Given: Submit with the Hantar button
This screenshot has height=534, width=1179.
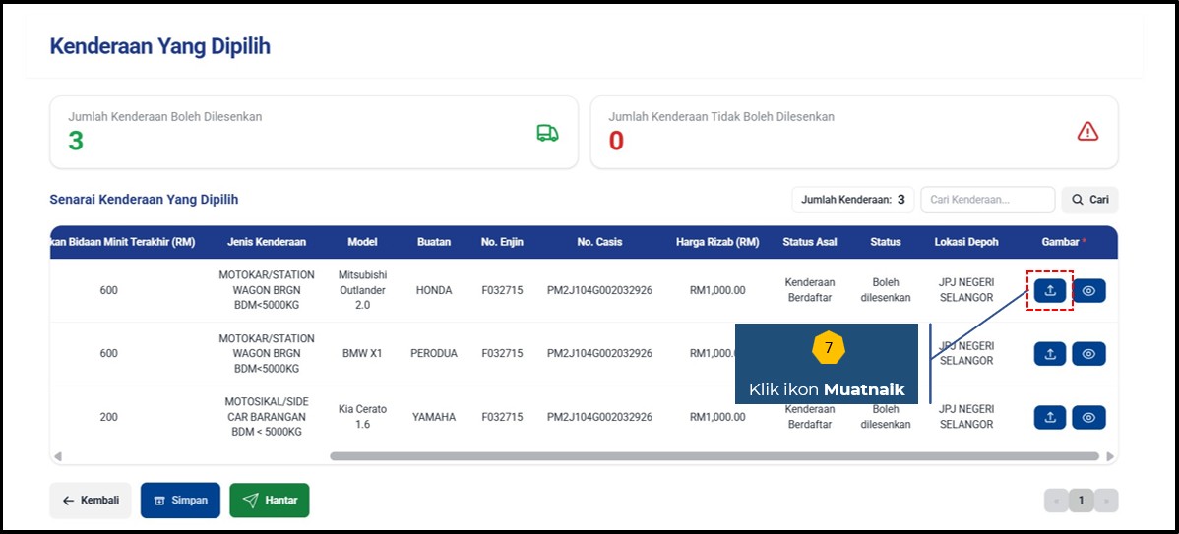Looking at the screenshot, I should click(270, 501).
